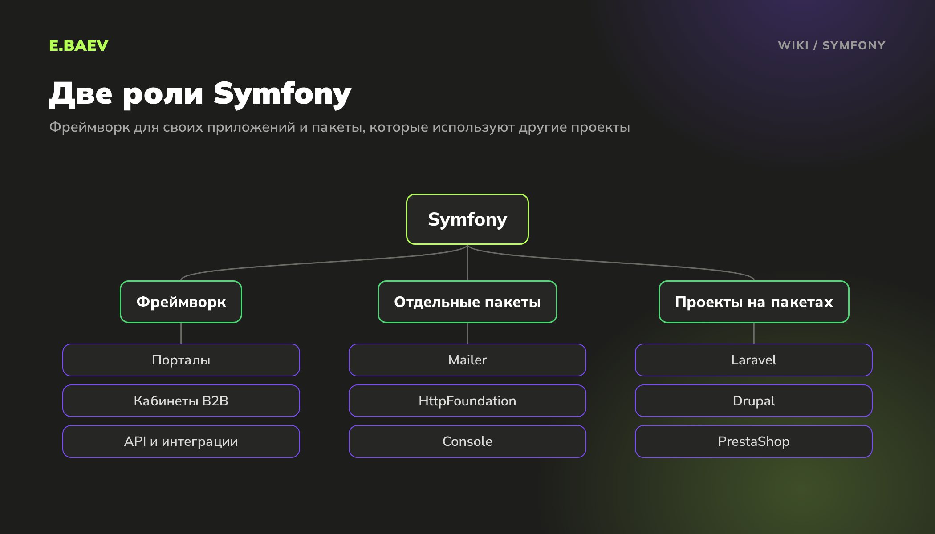935x534 pixels.
Task: Click the Mailer package box
Action: tap(467, 360)
